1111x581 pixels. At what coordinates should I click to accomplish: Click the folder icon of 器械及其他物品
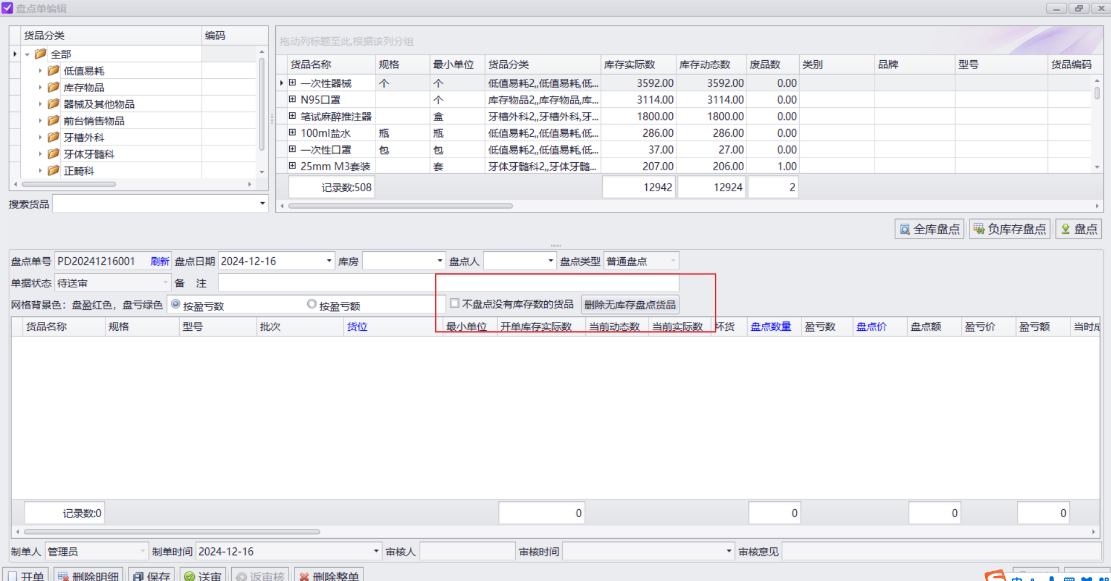pos(53,104)
